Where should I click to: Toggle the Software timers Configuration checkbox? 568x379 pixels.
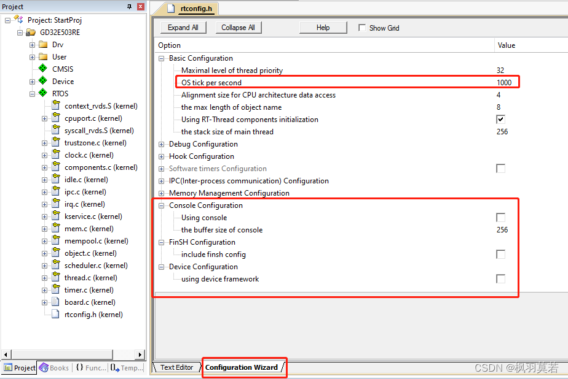tap(500, 169)
